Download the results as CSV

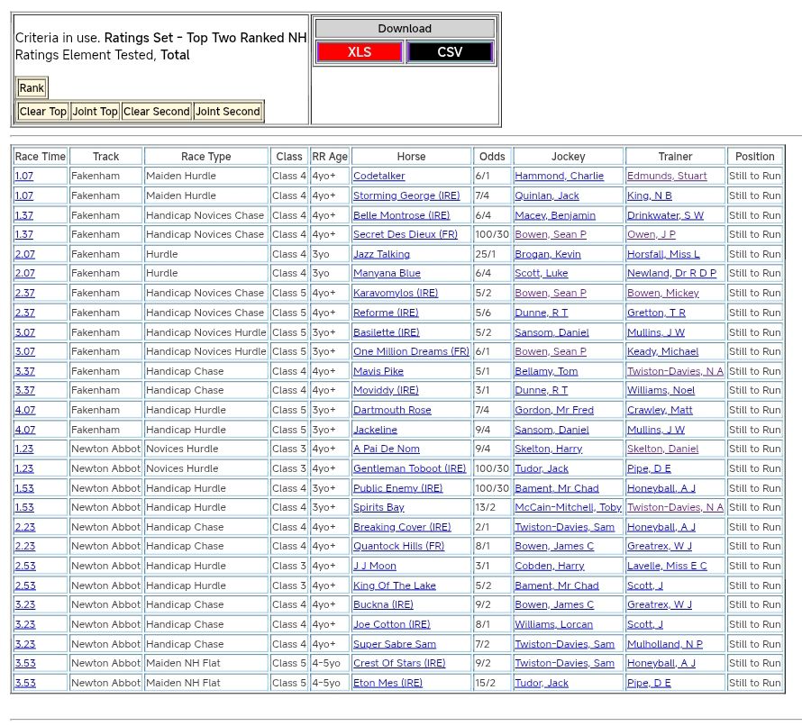pos(450,52)
